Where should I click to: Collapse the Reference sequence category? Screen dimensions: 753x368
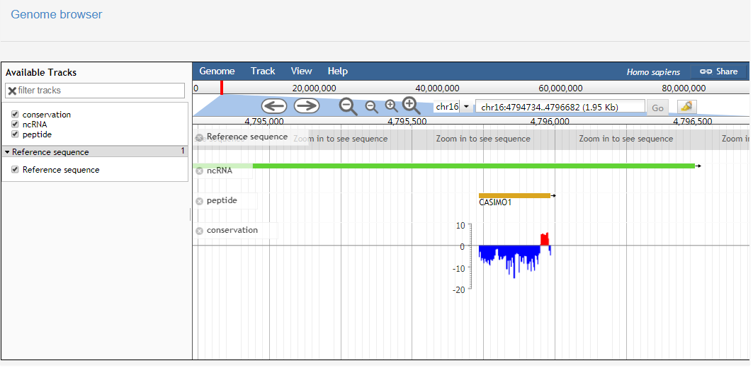coord(7,152)
